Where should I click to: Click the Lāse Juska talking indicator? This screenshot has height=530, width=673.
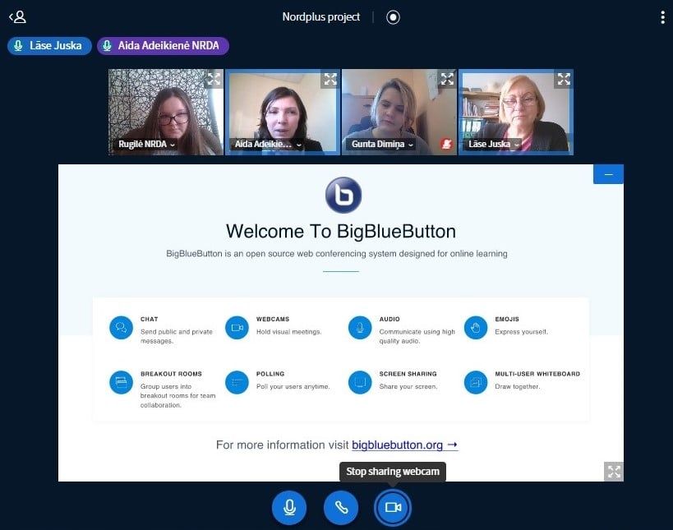click(x=49, y=46)
